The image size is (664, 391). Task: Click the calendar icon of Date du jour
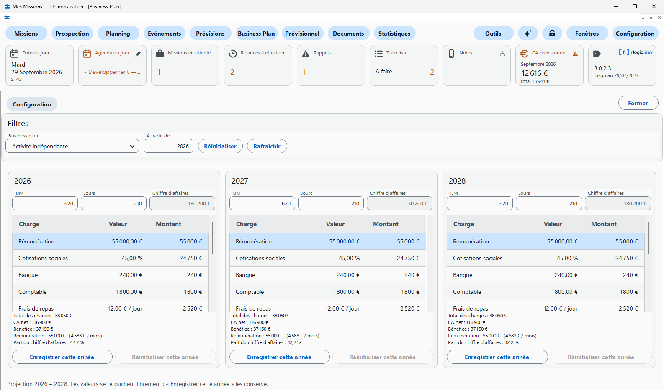tap(14, 54)
